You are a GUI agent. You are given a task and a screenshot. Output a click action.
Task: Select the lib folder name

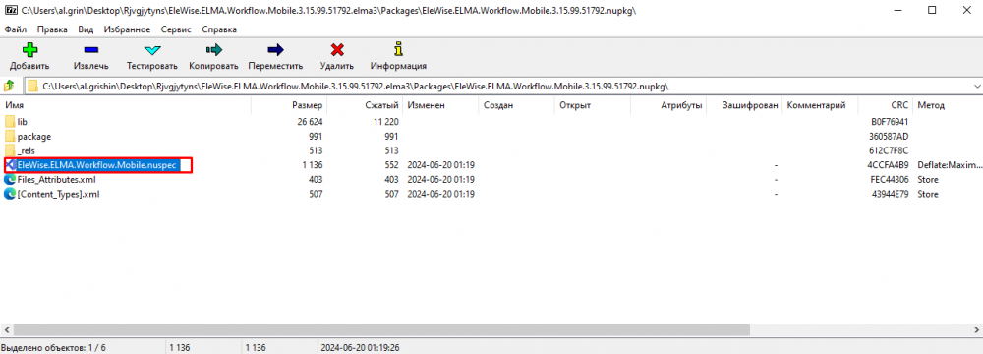point(22,122)
